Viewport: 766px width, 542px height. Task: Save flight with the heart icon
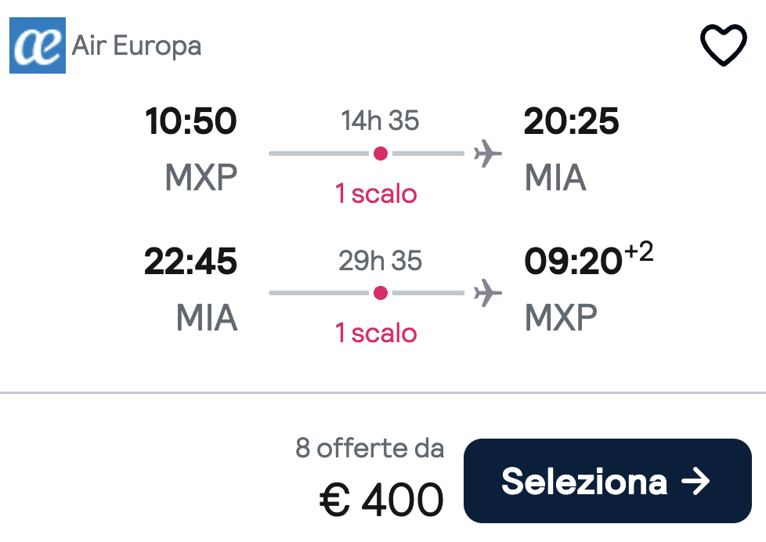coord(724,45)
